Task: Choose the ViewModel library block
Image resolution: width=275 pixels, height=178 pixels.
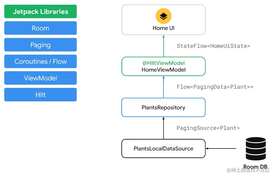Action: [x=40, y=78]
